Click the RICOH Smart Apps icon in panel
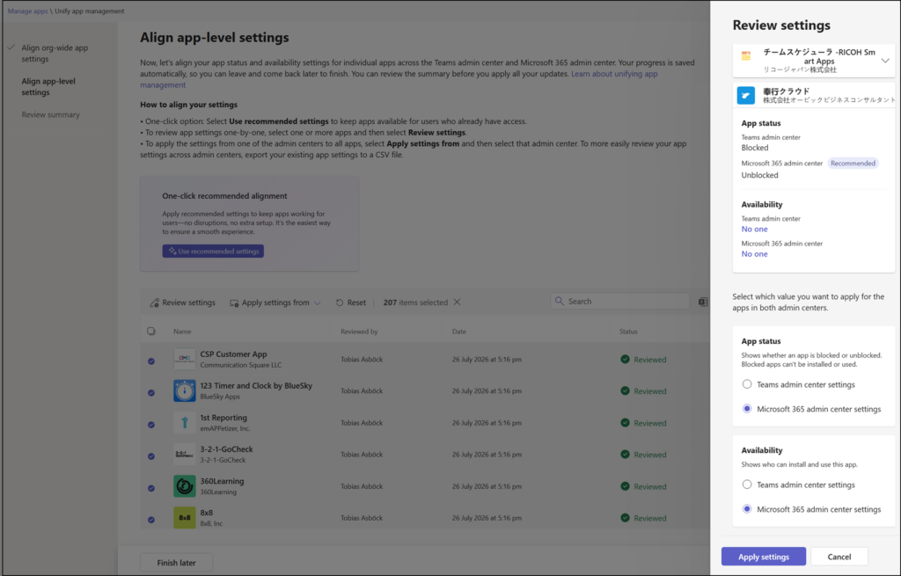This screenshot has height=576, width=901. (746, 55)
